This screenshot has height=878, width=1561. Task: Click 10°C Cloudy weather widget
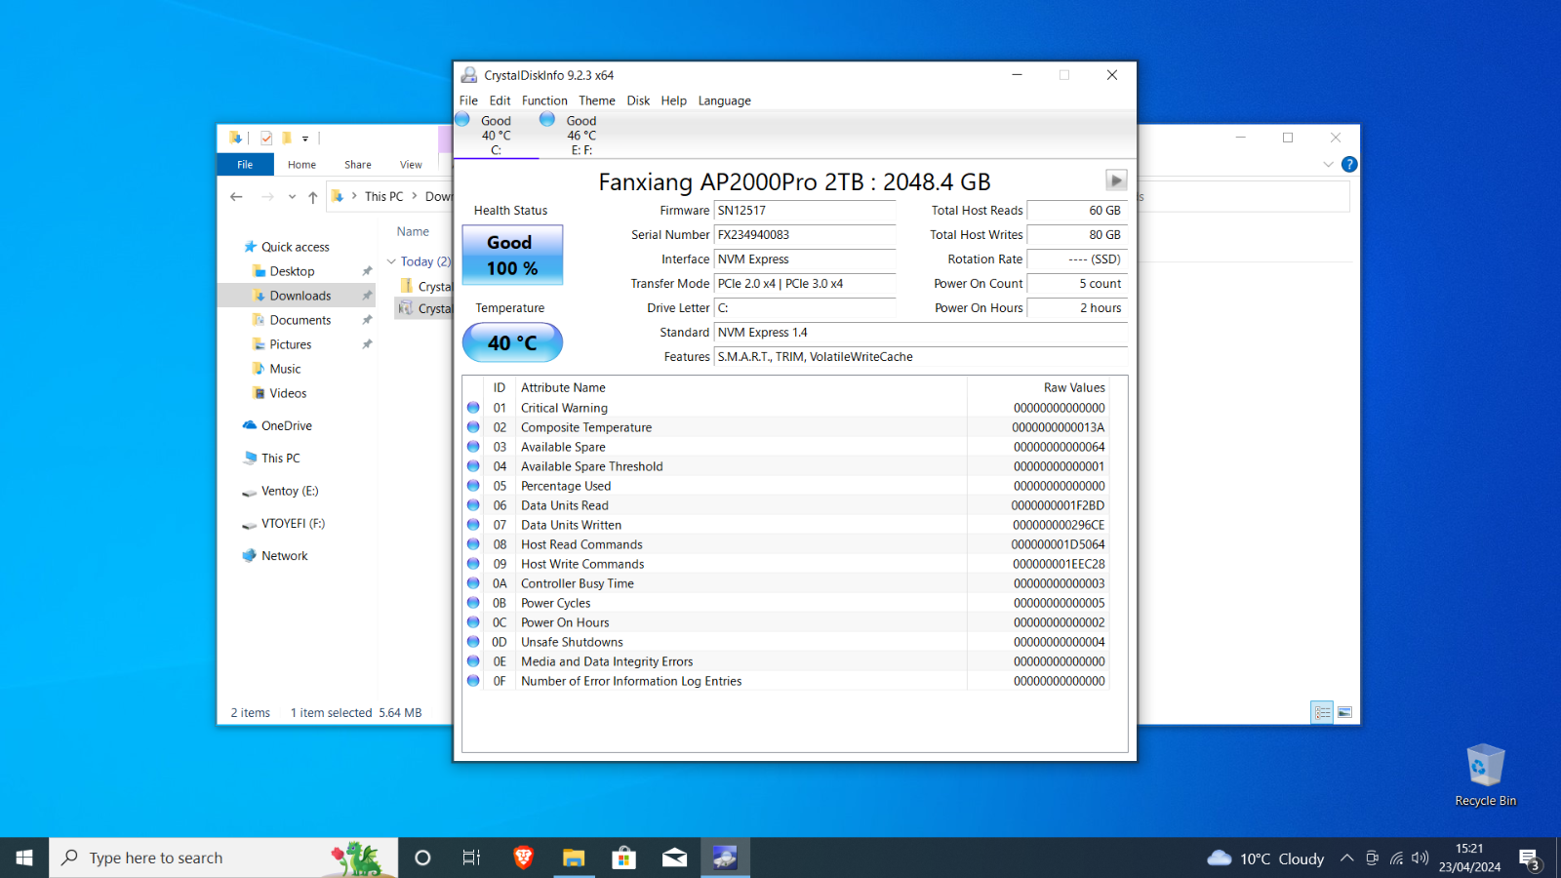point(1266,858)
